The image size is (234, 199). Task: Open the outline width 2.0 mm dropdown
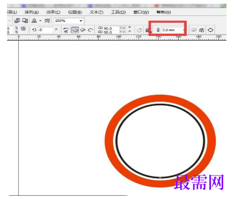[184, 30]
